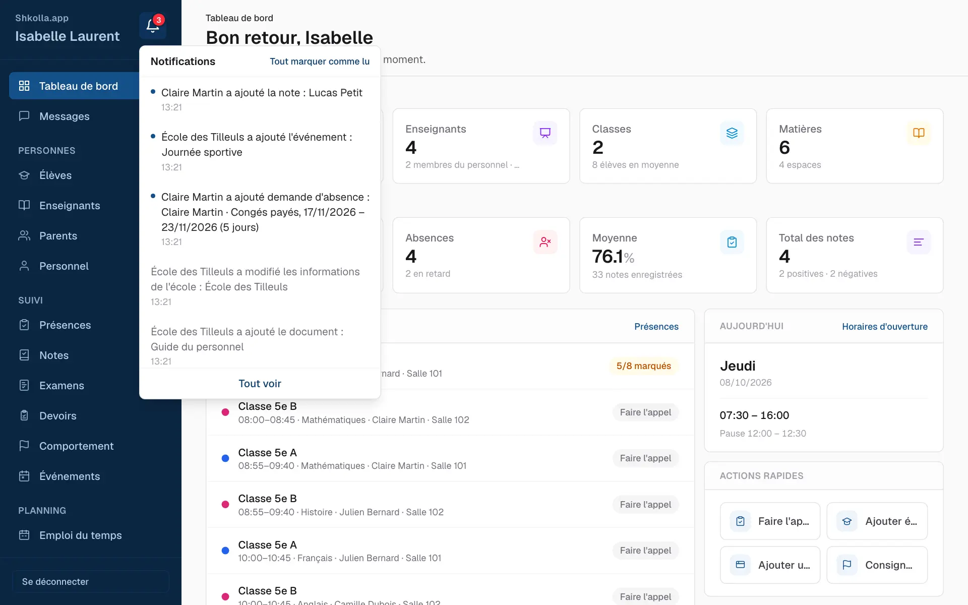Open the notifications bell icon
This screenshot has height=605, width=968.
pos(153,26)
